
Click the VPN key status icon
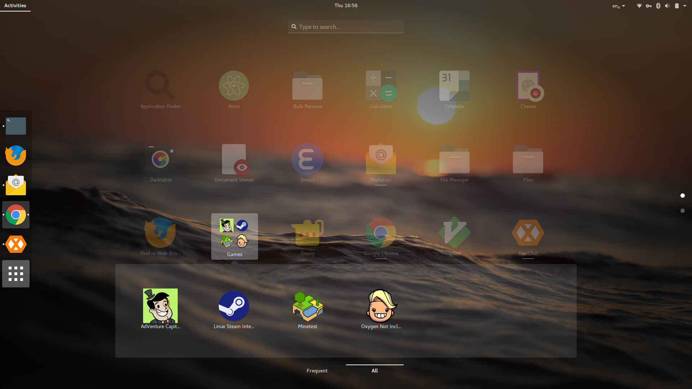[x=649, y=6]
